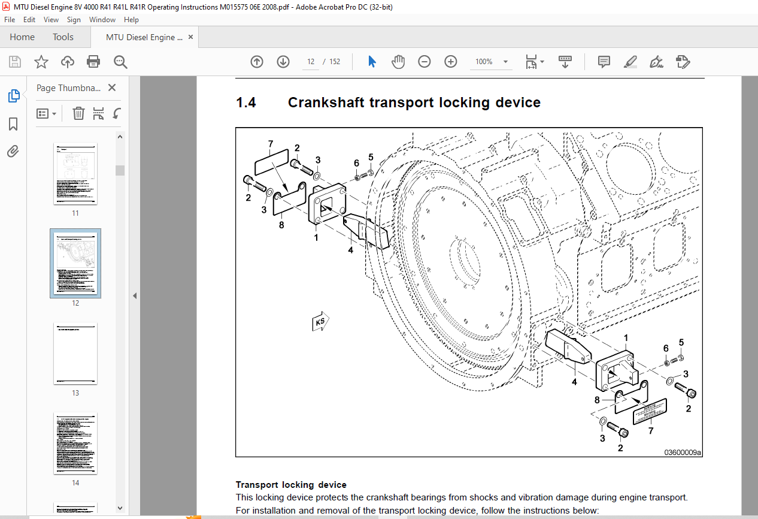758x519 pixels.
Task: Rotate pages in thumbnails panel
Action: click(x=117, y=113)
